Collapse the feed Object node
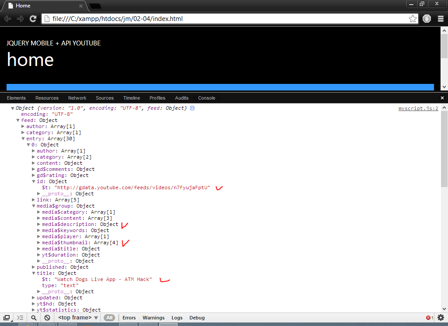This screenshot has width=448, height=326. coord(17,121)
